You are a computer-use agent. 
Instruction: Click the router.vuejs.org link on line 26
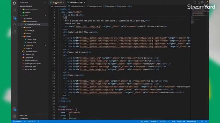pos(94,81)
